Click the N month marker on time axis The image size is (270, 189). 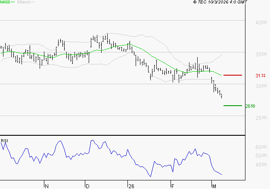pyautogui.click(x=47, y=186)
